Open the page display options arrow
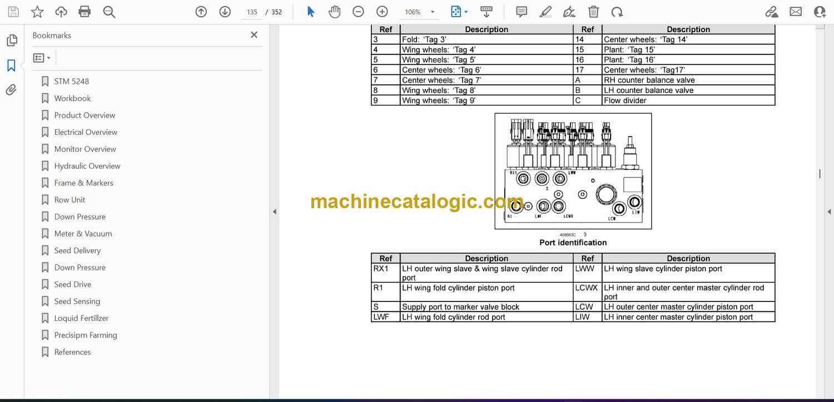 point(466,12)
